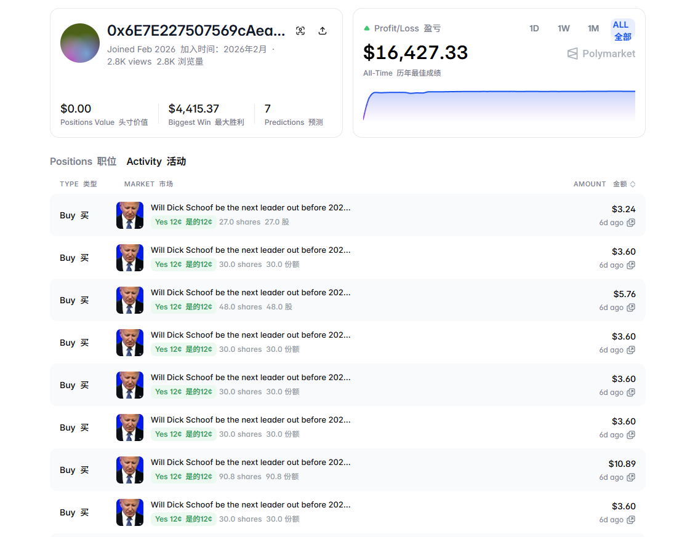Open the transaction link icon on the $5.76 row

(x=631, y=308)
